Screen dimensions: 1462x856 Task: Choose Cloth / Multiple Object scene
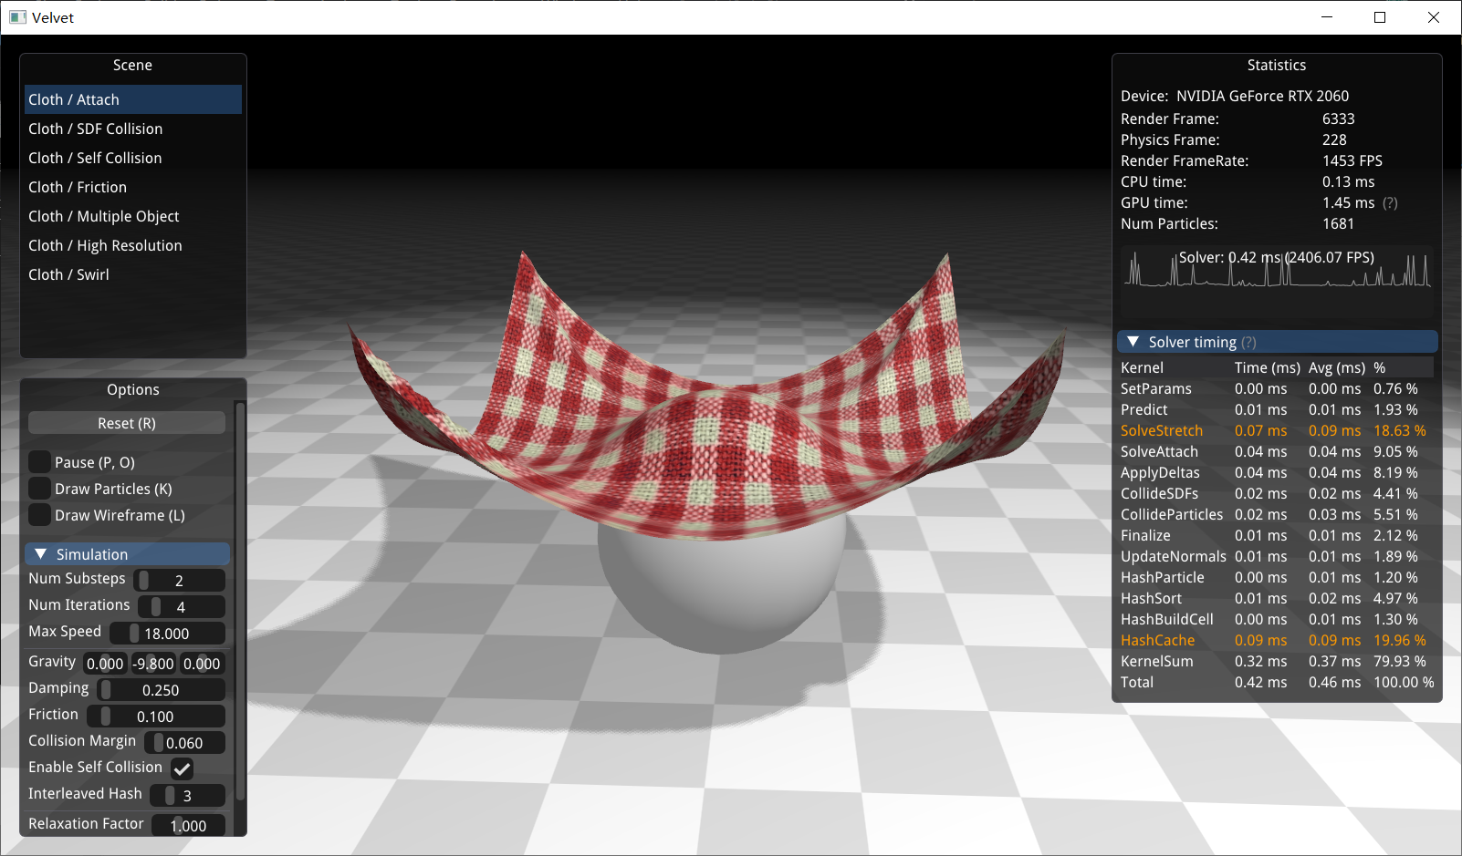133,216
